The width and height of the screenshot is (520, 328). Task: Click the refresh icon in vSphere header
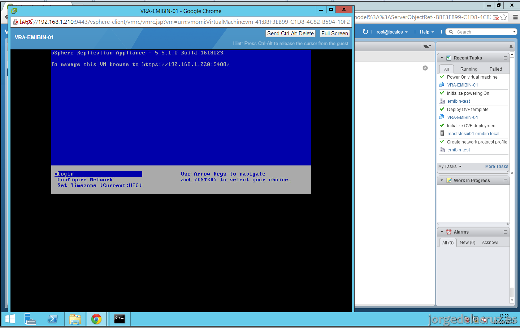click(365, 32)
